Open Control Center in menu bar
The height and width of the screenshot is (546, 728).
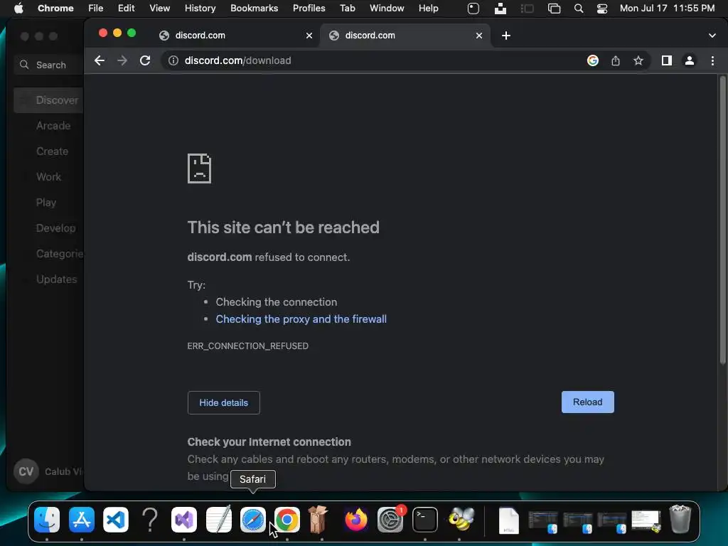point(602,9)
